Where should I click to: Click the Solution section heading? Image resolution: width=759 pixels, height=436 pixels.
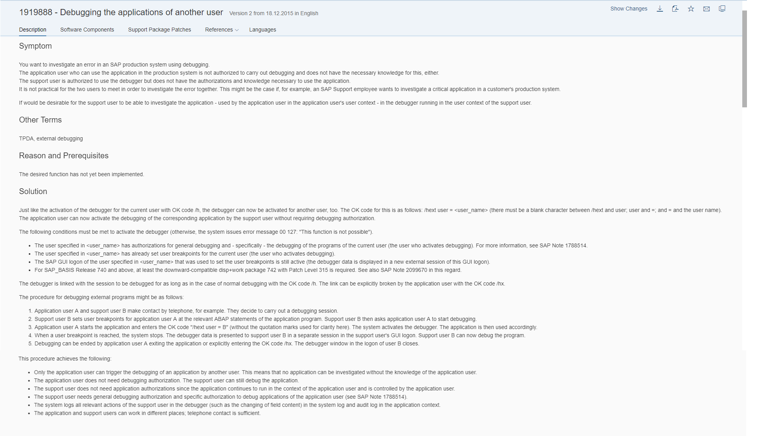pos(33,191)
